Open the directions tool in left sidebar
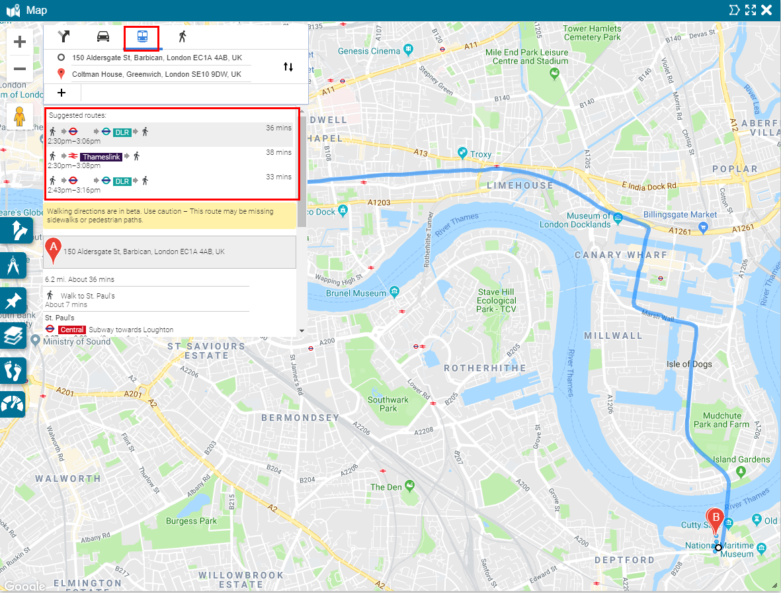 click(15, 230)
